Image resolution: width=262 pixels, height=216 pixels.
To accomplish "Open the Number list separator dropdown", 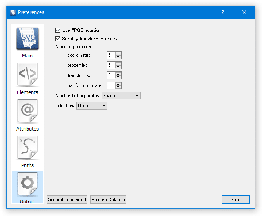I will (121, 96).
